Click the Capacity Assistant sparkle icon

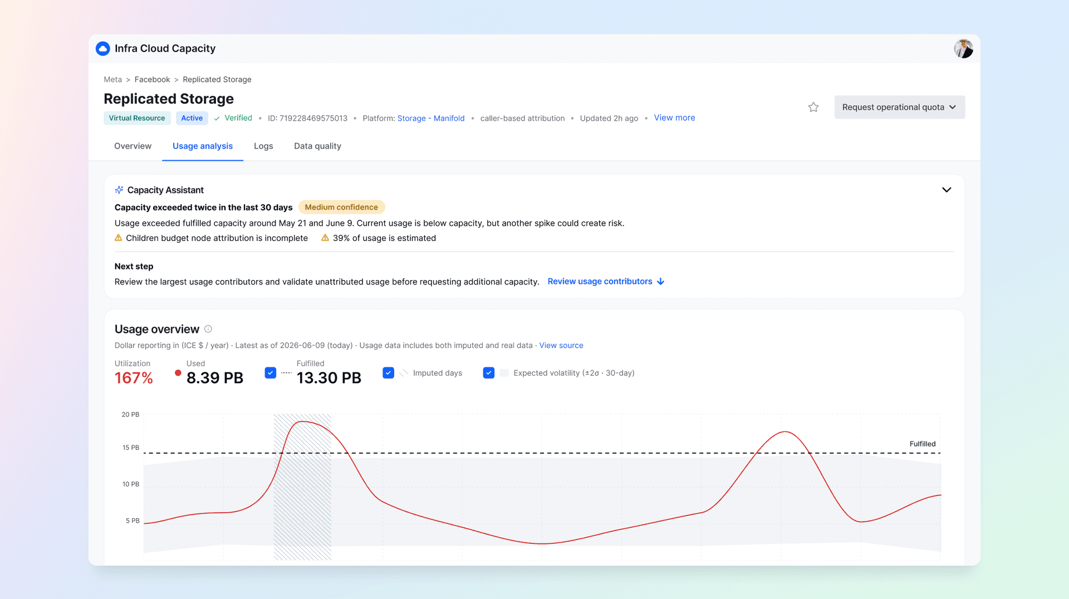coord(119,190)
